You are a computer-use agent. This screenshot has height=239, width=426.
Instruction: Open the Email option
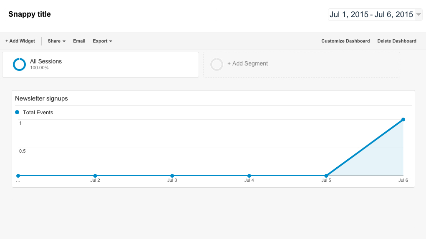point(79,41)
